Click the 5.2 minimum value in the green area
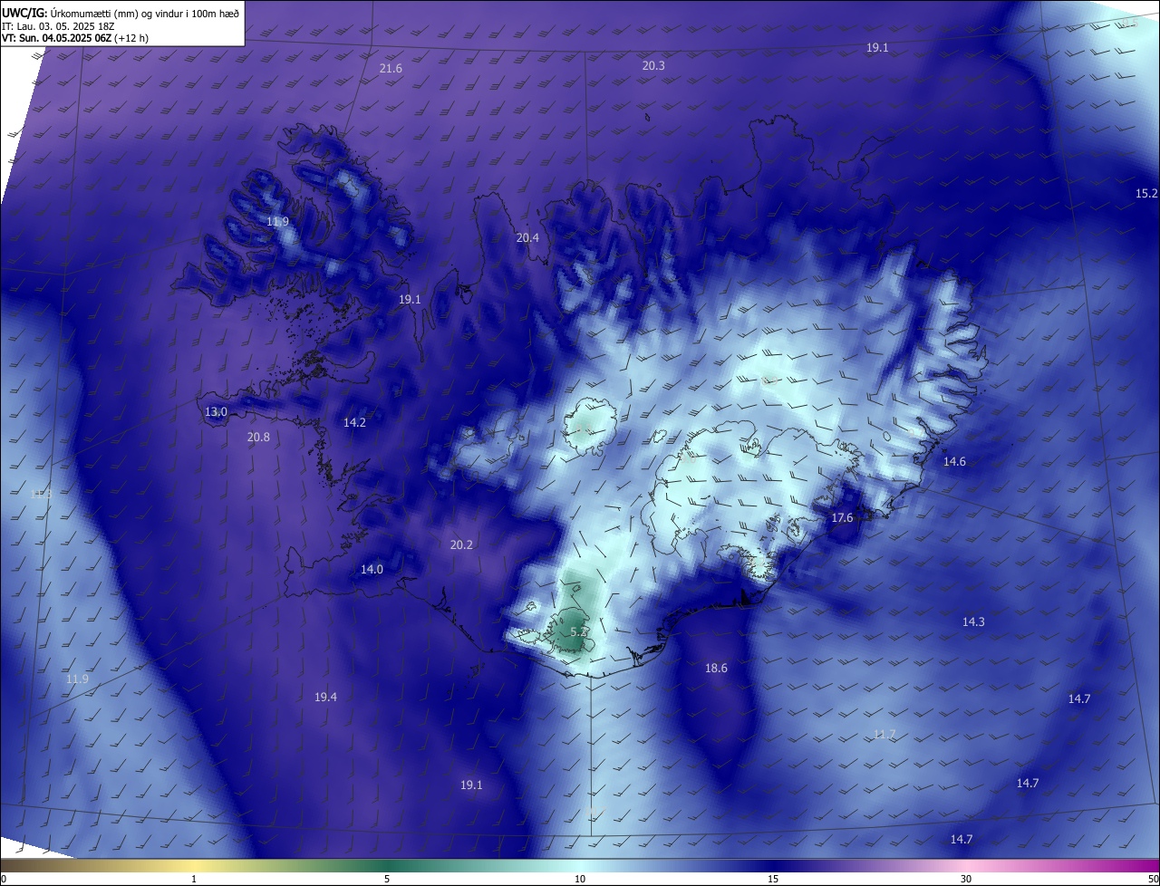 point(579,631)
